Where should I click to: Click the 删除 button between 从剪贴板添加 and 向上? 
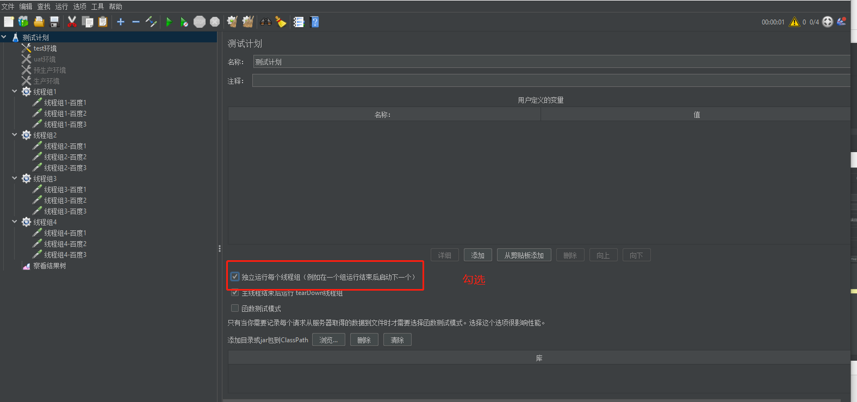[x=570, y=255]
